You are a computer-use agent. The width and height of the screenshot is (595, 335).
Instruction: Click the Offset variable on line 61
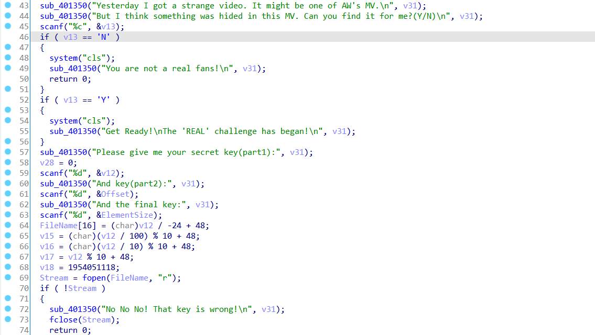tap(115, 194)
